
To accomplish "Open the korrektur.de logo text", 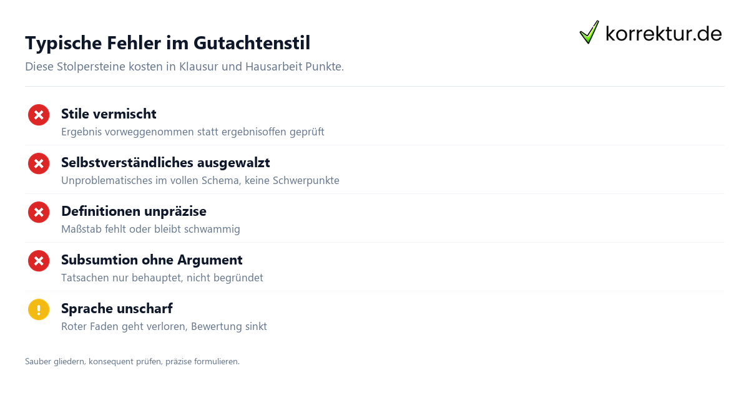I will pos(663,34).
